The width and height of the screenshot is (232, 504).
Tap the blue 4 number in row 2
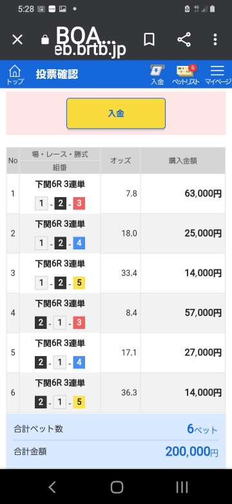point(79,244)
